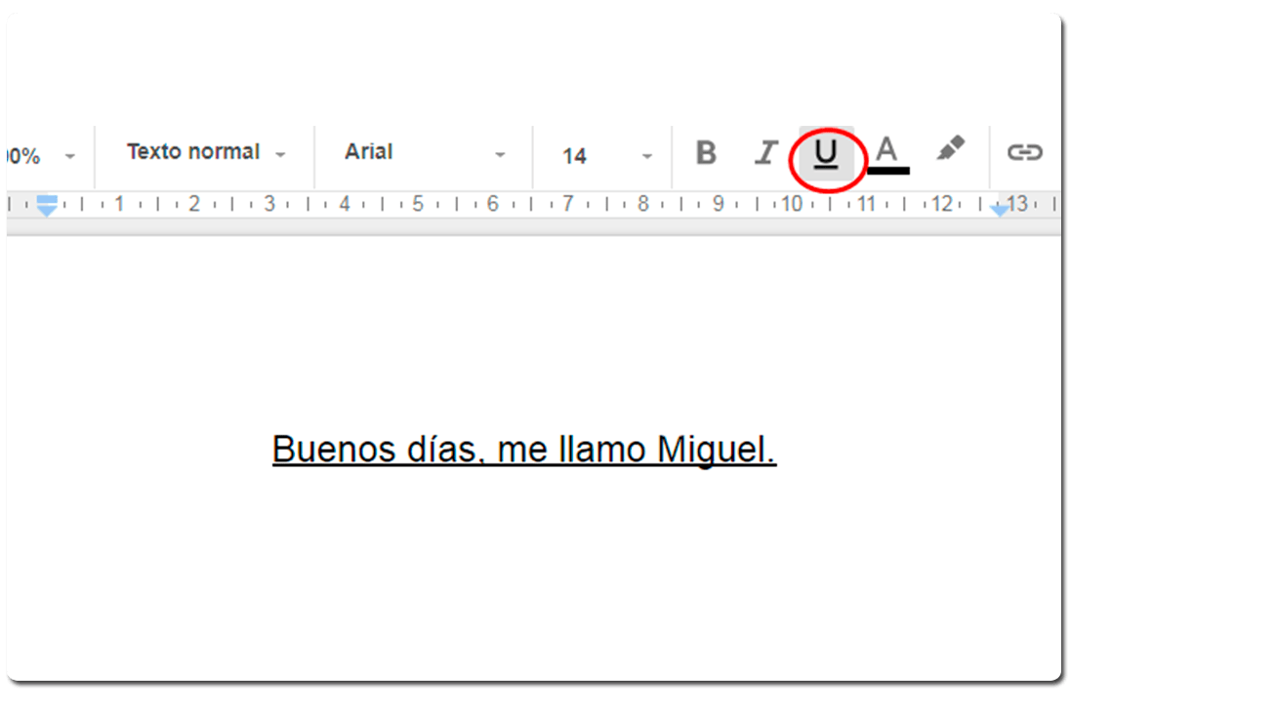Click the right indent marker on ruler
Image resolution: width=1276 pixels, height=710 pixels.
[1000, 210]
